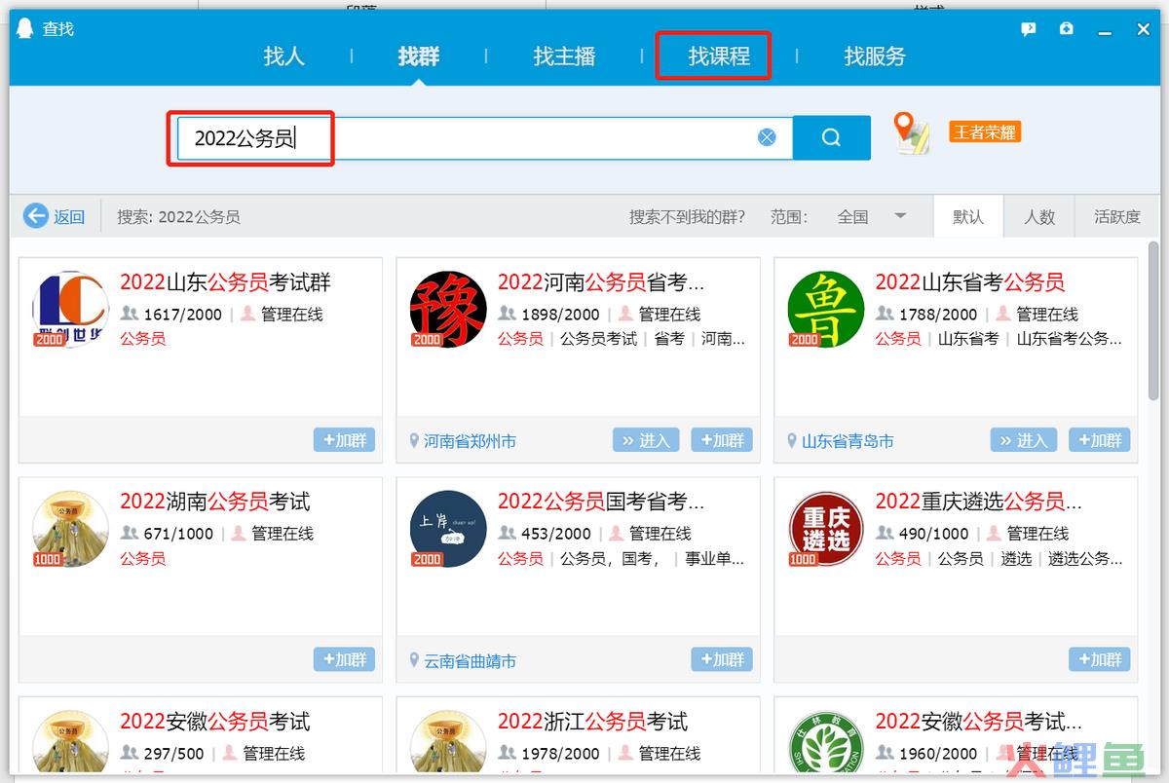
Task: Click 加群 for 2022公务员国考省考 group
Action: click(722, 659)
